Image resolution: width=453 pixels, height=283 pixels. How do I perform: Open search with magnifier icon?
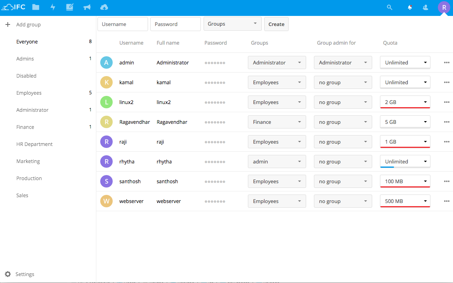[x=390, y=7]
